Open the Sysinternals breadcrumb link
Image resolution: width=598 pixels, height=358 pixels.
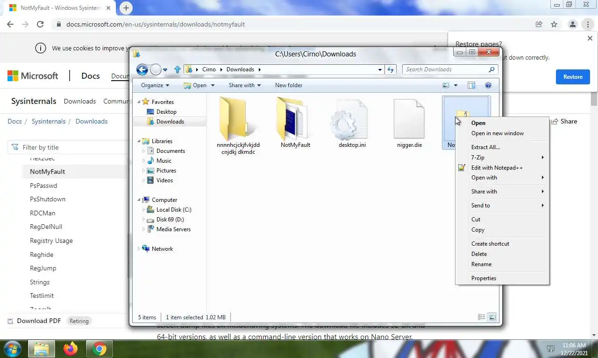click(49, 121)
